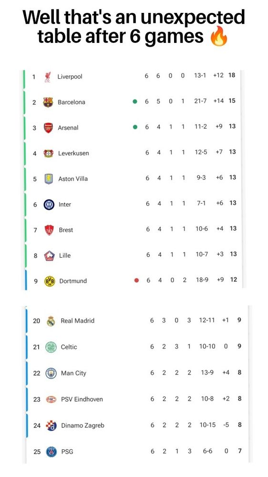Click the Man City crest
Image resolution: width=268 pixels, height=477 pixels.
click(51, 373)
